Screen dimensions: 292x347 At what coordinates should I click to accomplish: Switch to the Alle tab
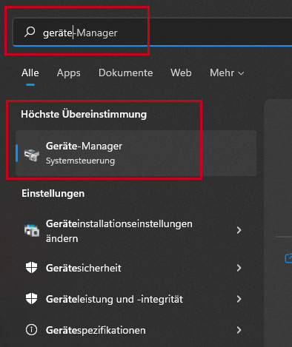pos(30,73)
